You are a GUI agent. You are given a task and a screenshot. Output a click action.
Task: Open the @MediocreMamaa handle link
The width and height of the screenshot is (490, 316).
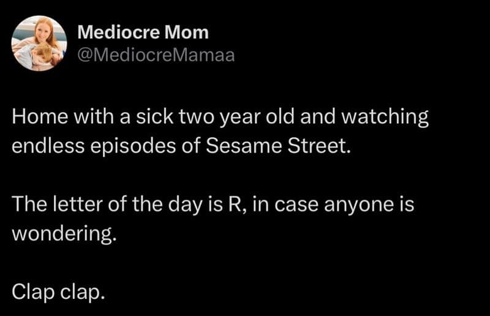pyautogui.click(x=156, y=56)
